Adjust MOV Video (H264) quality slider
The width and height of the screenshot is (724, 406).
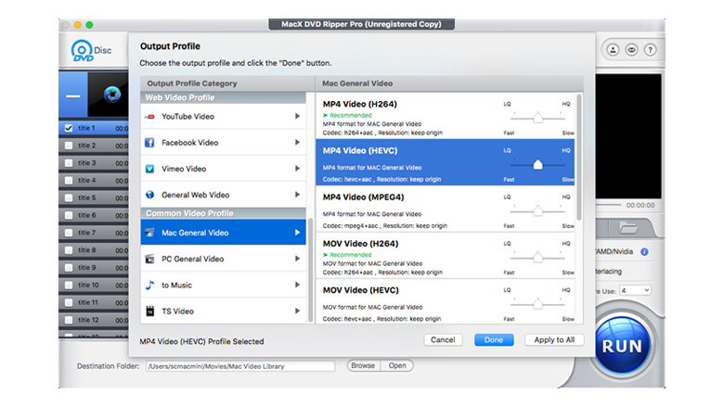click(537, 258)
